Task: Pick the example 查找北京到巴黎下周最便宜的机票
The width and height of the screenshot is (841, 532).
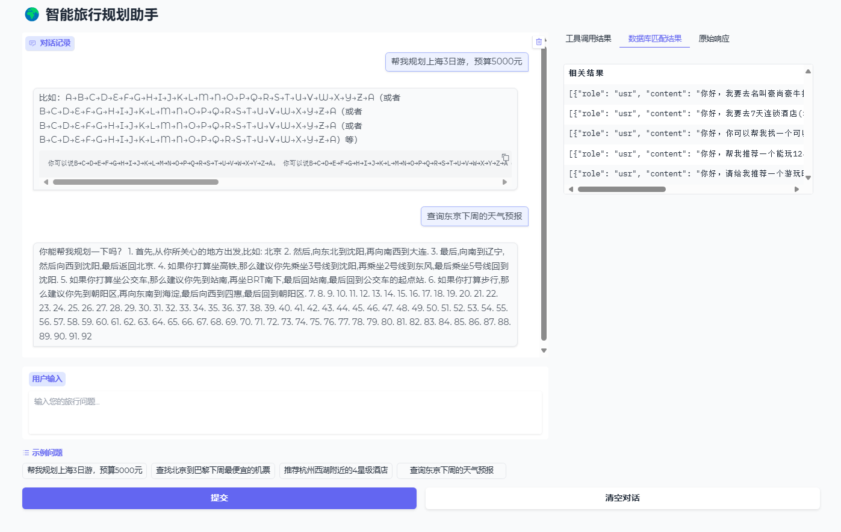Action: (213, 471)
